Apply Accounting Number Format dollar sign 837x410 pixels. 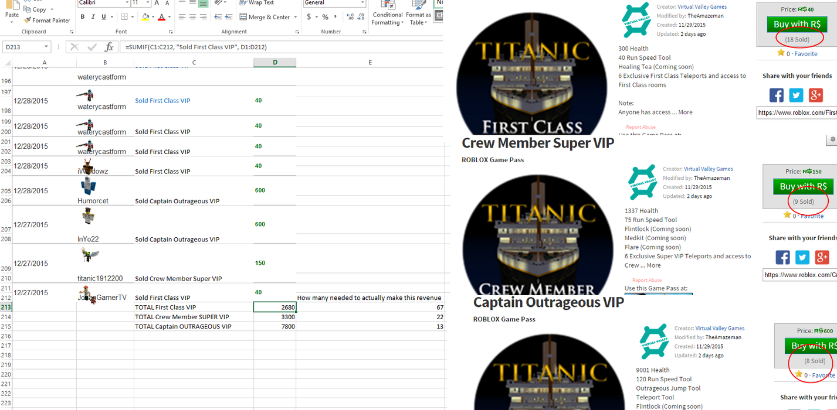309,17
